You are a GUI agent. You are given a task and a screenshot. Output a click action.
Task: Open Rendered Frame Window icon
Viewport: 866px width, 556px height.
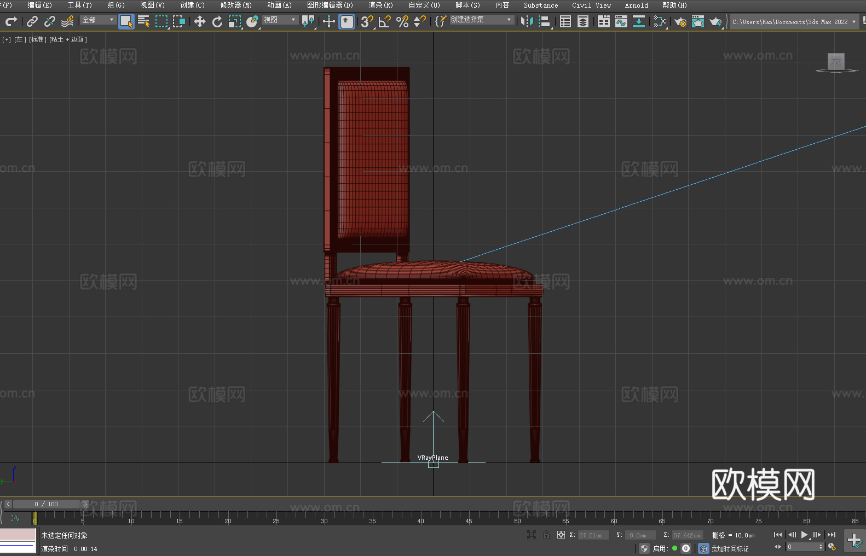[x=698, y=21]
